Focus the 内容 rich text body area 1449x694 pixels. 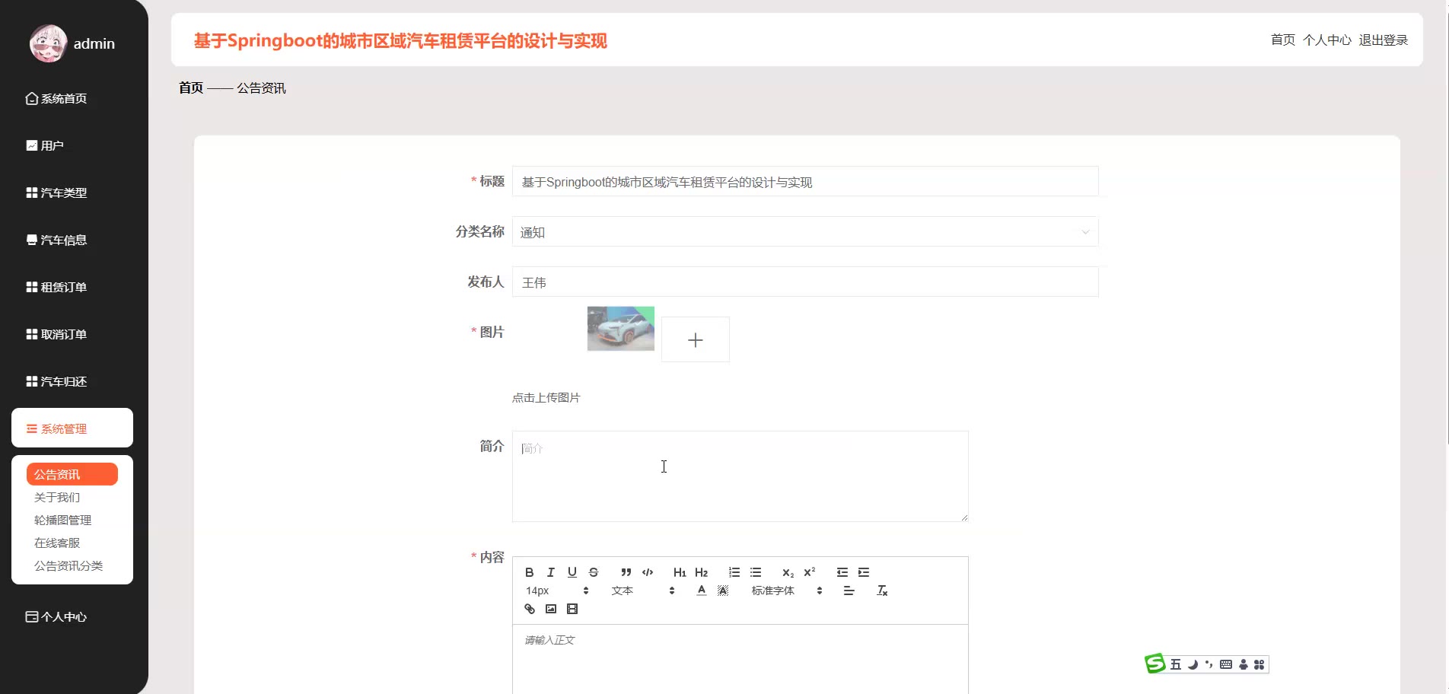point(740,659)
